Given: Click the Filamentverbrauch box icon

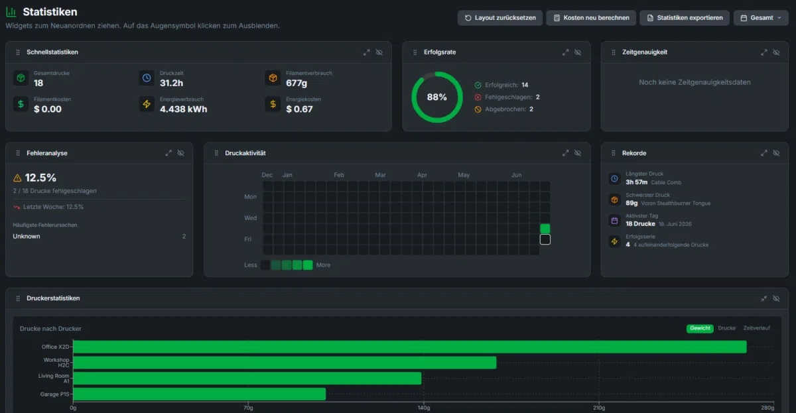Looking at the screenshot, I should click(272, 78).
